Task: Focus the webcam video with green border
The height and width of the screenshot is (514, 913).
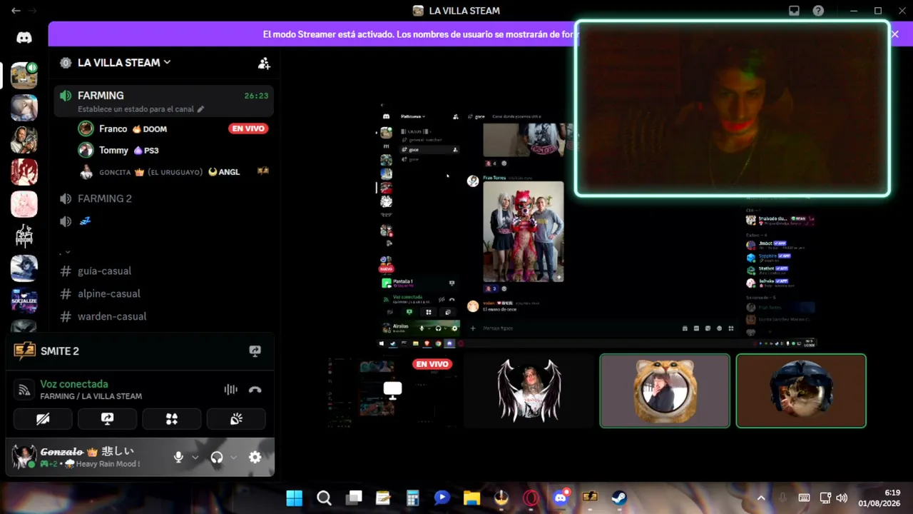Action: coord(733,109)
